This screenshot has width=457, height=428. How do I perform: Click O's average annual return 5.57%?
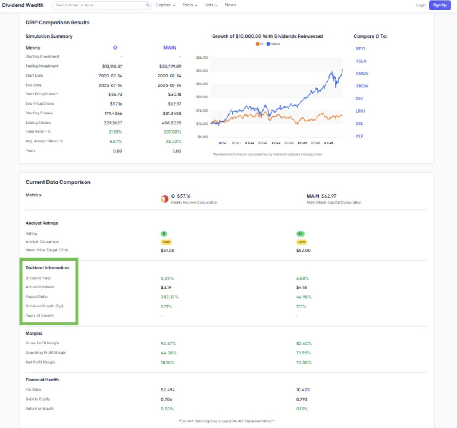tap(116, 142)
